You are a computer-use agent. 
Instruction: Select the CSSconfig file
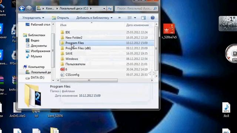coord(72,75)
